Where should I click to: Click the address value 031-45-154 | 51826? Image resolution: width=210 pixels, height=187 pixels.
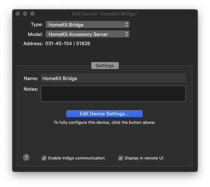coord(68,44)
